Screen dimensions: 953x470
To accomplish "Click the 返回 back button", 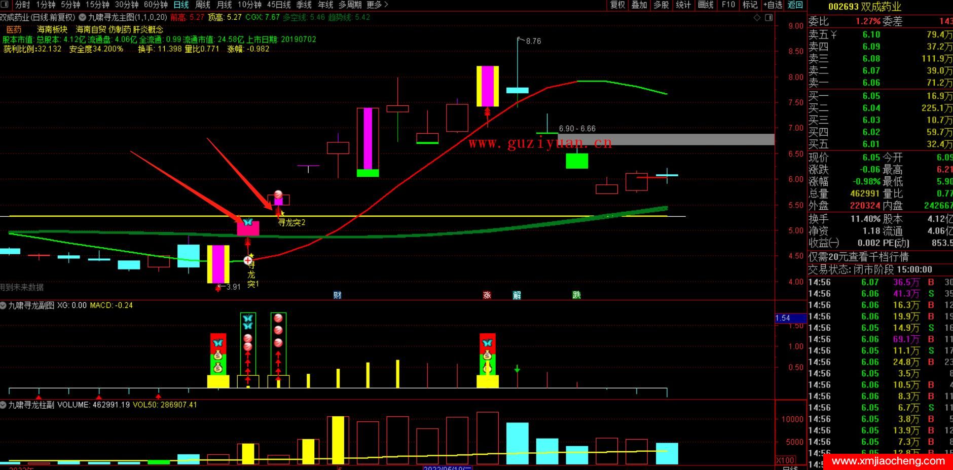I will 795,5.
